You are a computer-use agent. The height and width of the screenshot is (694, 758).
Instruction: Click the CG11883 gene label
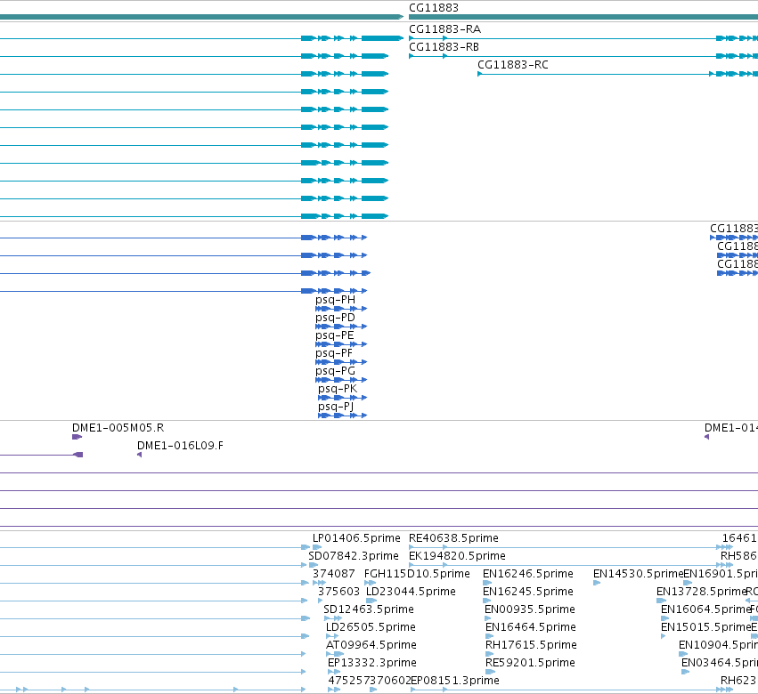(433, 8)
